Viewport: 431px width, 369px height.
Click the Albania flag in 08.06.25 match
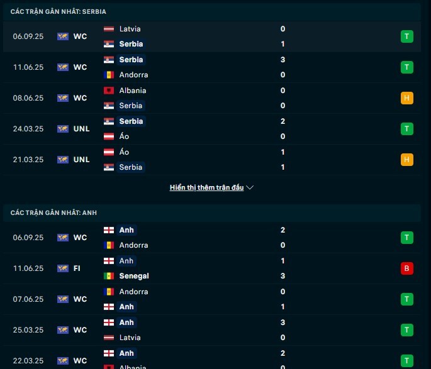pyautogui.click(x=109, y=91)
